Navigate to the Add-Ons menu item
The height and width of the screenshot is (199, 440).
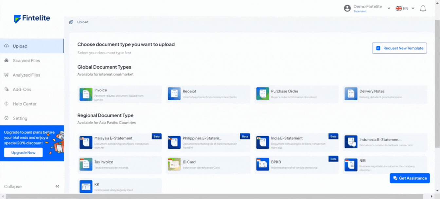pos(22,89)
